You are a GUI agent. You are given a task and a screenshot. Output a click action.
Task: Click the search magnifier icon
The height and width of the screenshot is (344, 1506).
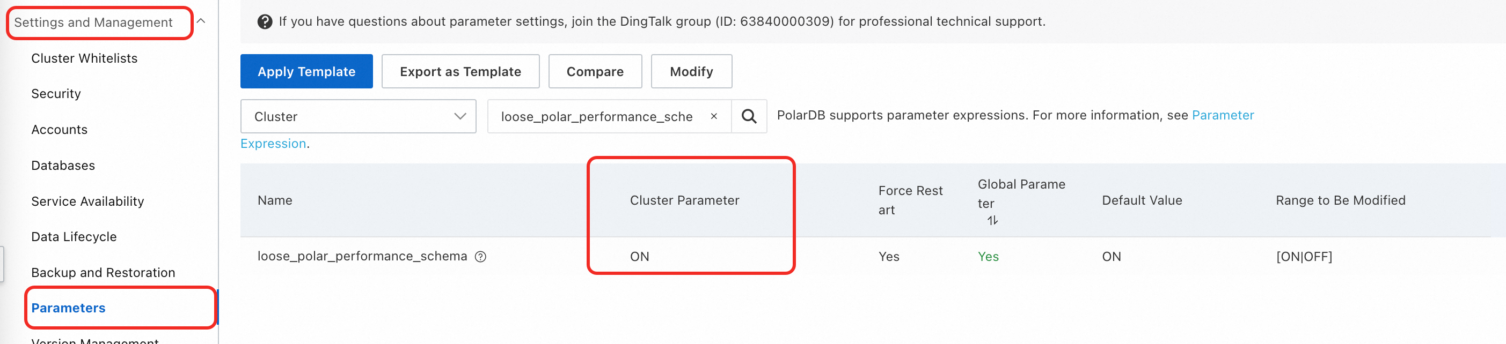(748, 116)
